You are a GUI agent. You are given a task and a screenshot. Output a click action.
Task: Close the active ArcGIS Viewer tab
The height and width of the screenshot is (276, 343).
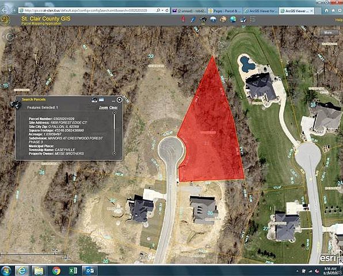(312, 11)
